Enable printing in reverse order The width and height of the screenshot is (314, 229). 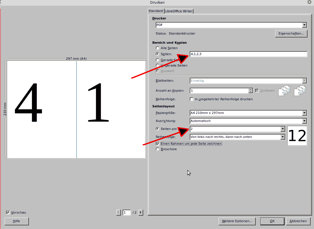pyautogui.click(x=192, y=99)
